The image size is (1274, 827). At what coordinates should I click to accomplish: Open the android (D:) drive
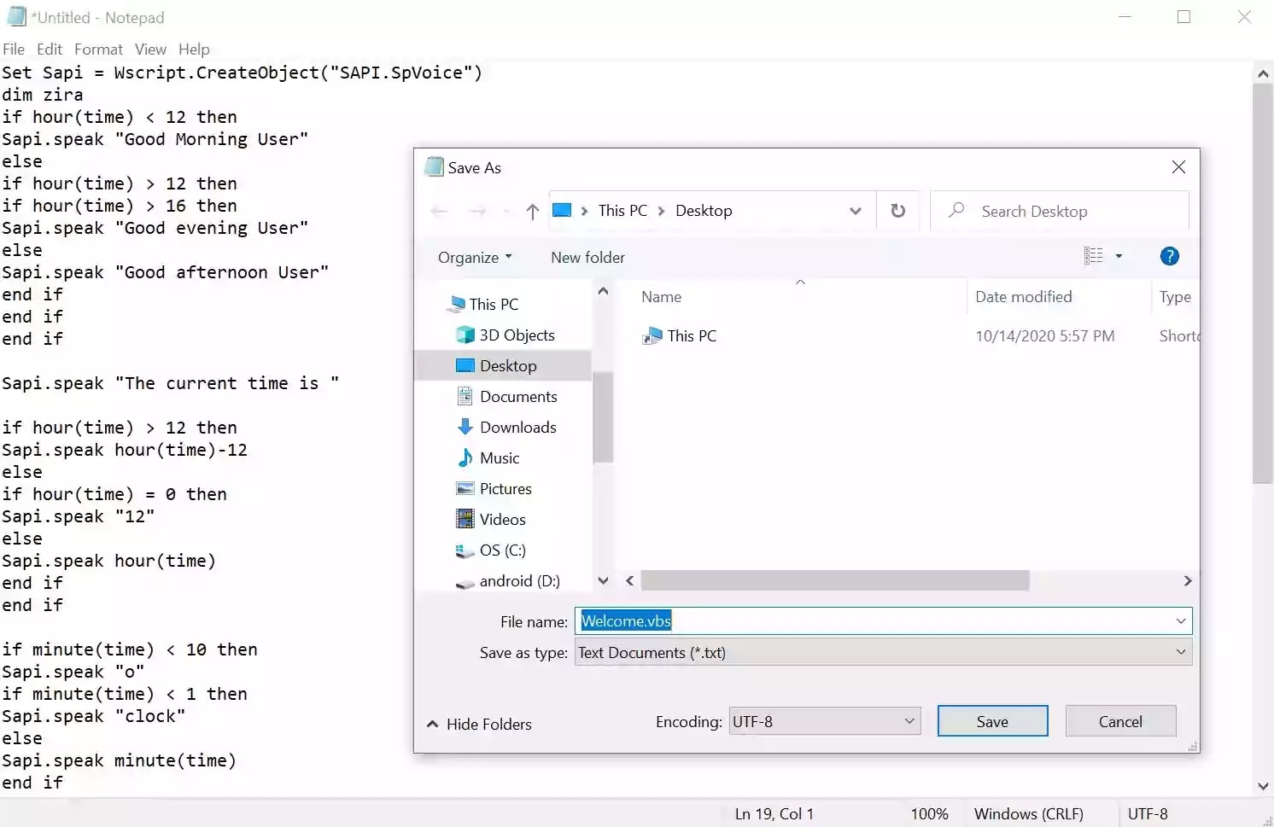[x=519, y=581]
